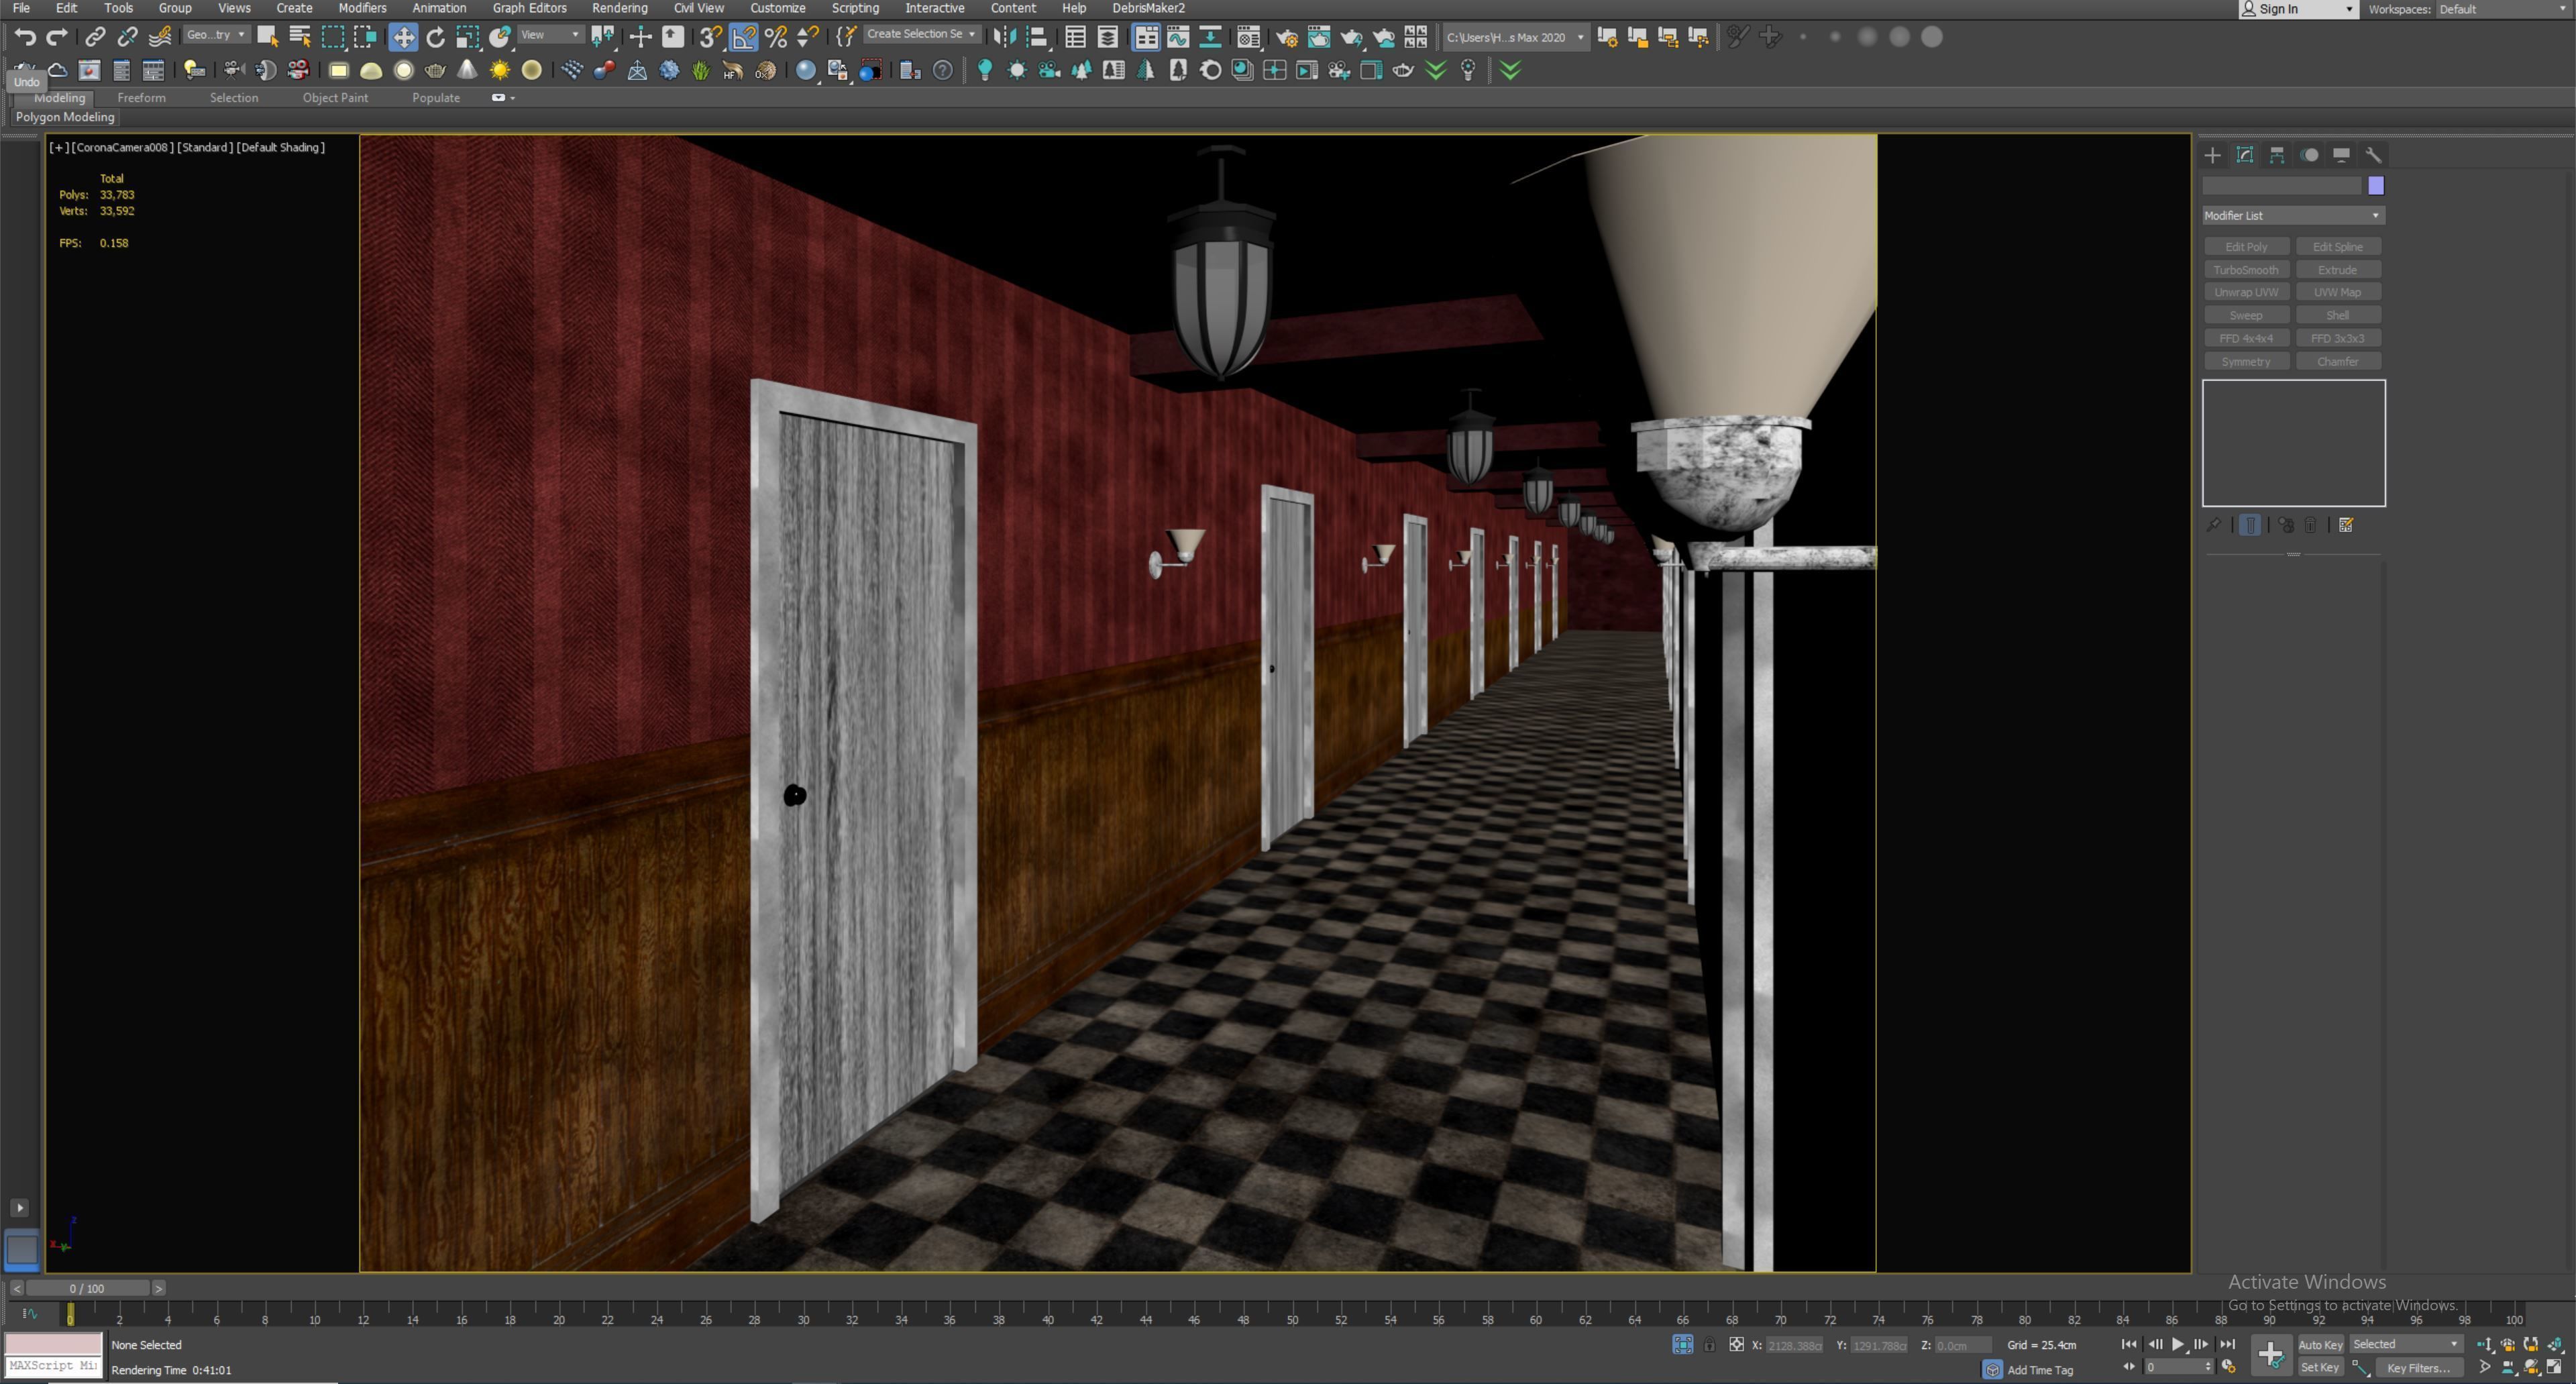
Task: Open the Modifier List dropdown
Action: 2293,216
